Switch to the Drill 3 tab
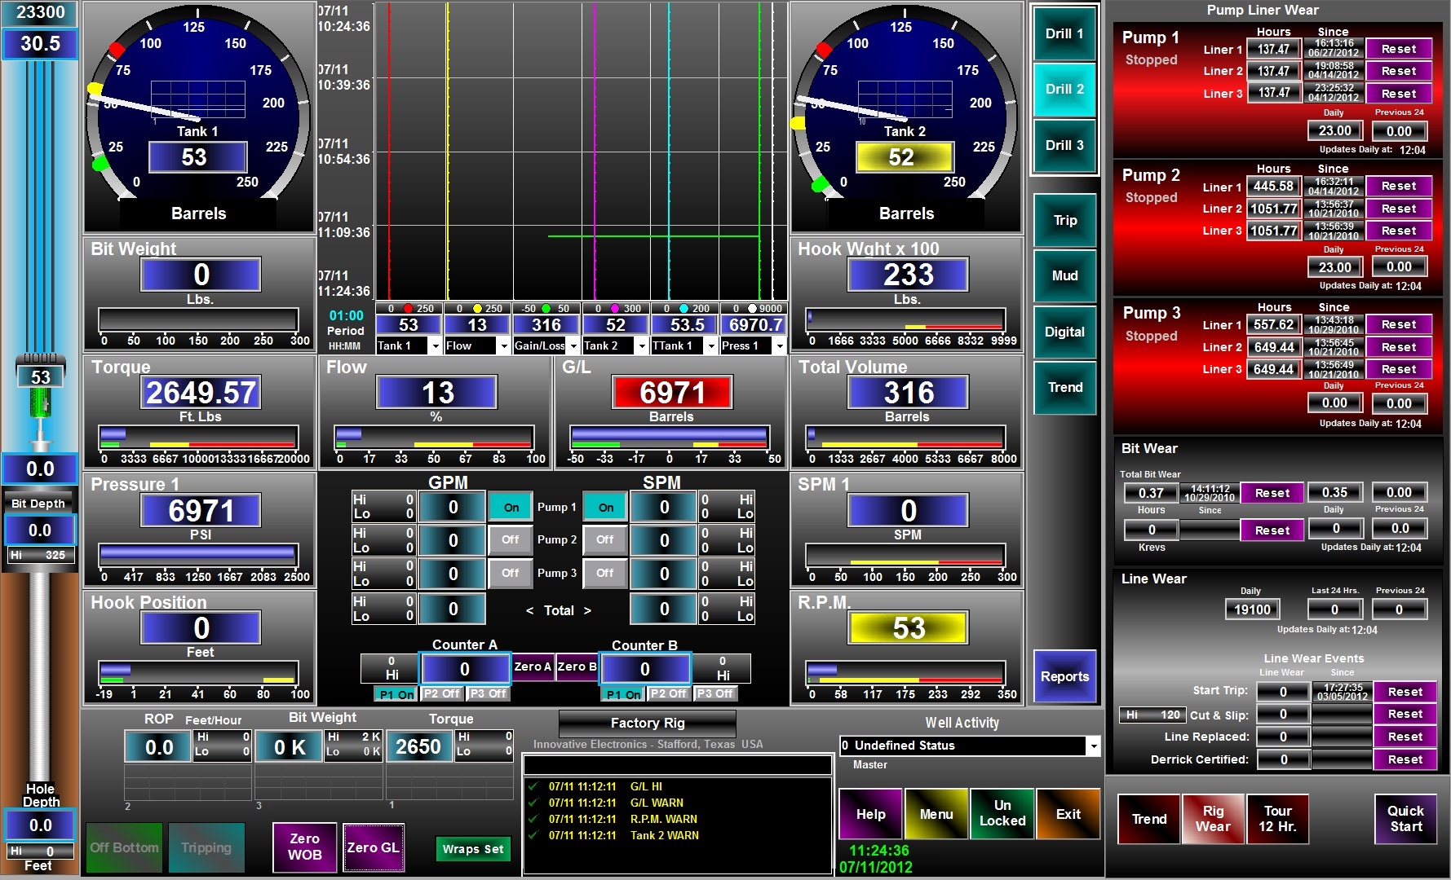Image resolution: width=1451 pixels, height=880 pixels. [x=1064, y=146]
